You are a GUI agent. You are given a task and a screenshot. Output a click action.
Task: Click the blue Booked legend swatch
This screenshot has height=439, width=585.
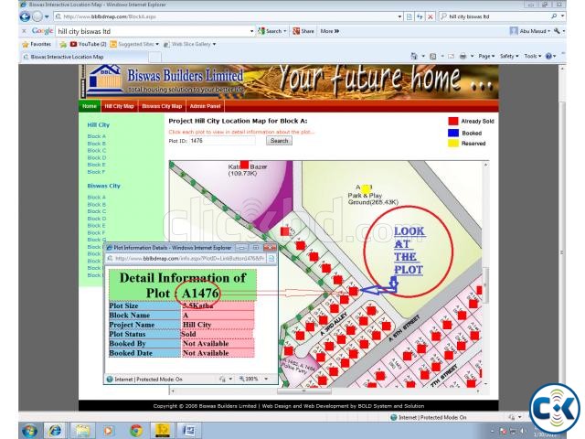pos(453,133)
